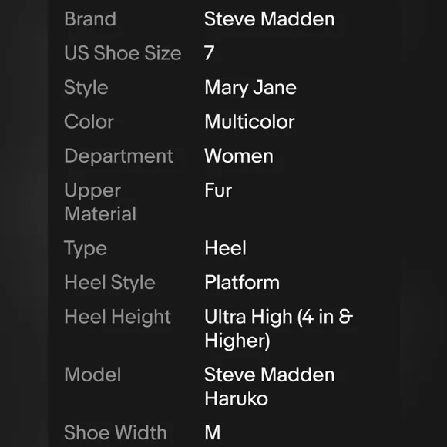Select the Heel type value
The width and height of the screenshot is (447, 447).
tap(225, 248)
